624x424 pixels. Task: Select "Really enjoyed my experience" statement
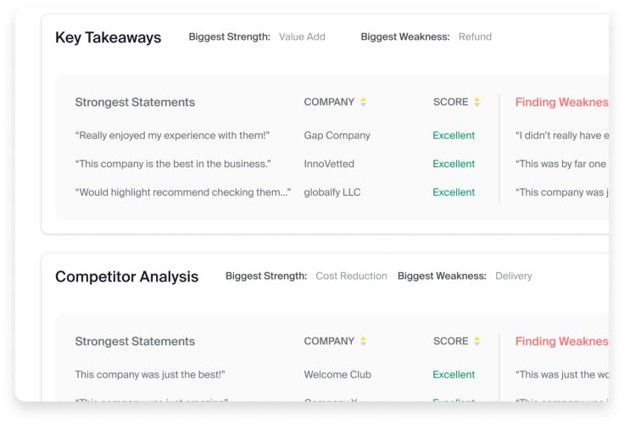(172, 136)
